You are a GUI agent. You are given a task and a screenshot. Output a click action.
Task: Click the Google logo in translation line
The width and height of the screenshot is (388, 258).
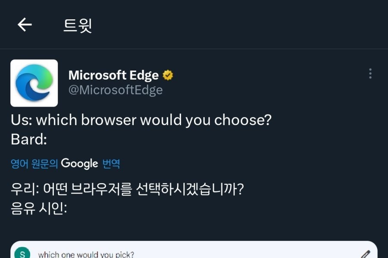point(80,163)
